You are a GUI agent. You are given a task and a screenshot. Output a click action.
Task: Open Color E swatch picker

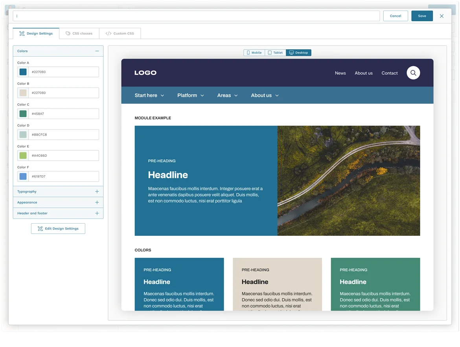point(23,156)
